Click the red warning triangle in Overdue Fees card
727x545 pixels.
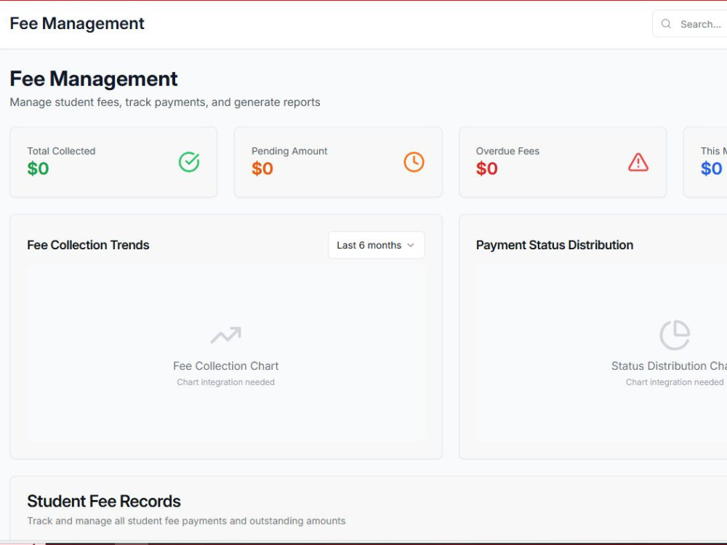(638, 162)
